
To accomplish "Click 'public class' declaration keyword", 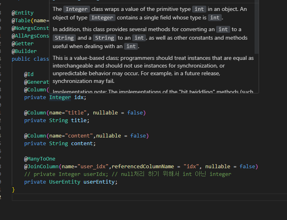I will point(30,59).
